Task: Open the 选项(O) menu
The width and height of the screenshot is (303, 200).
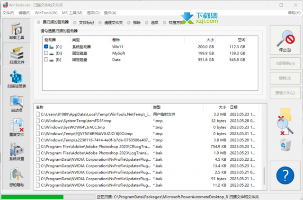Action: tap(93, 13)
